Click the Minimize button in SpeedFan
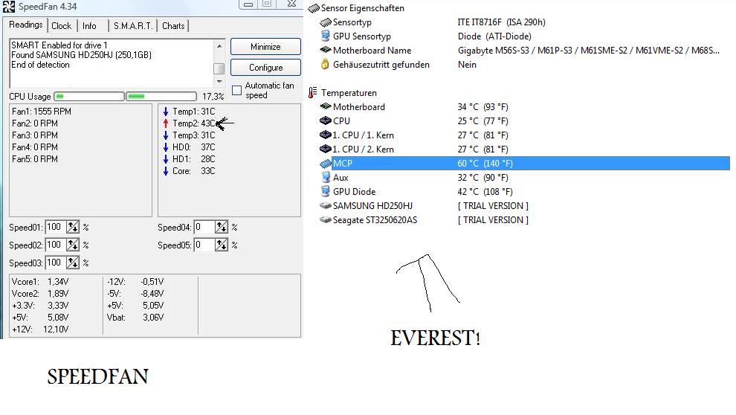This screenshot has height=415, width=736. [265, 47]
